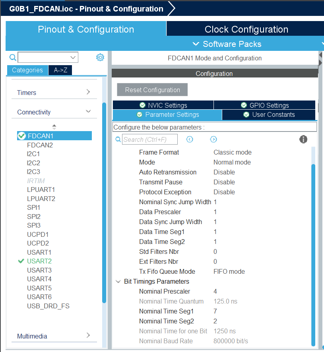Click the Reset Configuration button

point(152,89)
